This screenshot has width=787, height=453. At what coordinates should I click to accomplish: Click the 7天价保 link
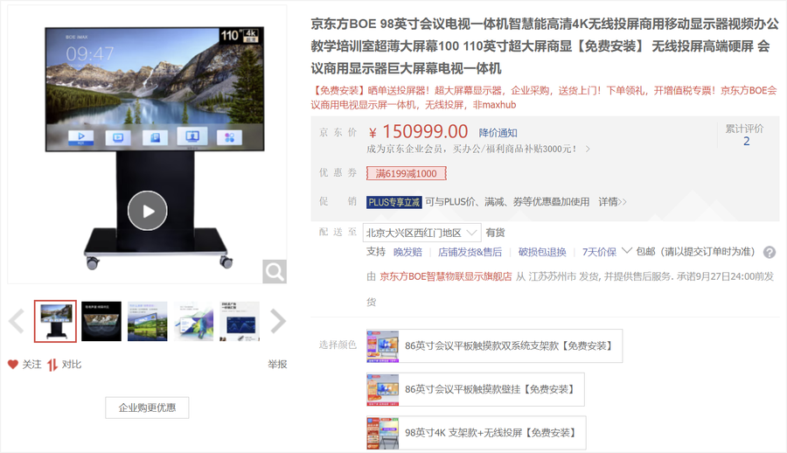pos(599,252)
